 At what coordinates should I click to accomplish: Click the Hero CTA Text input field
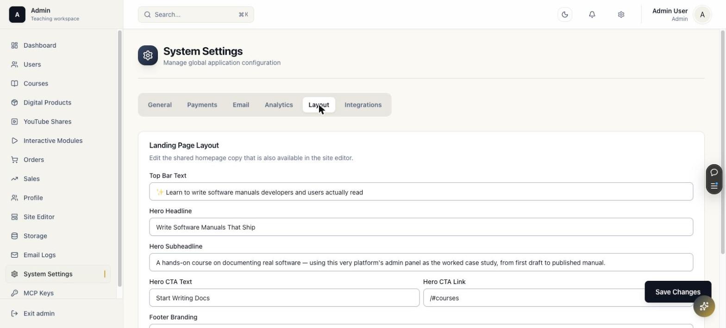click(x=284, y=298)
